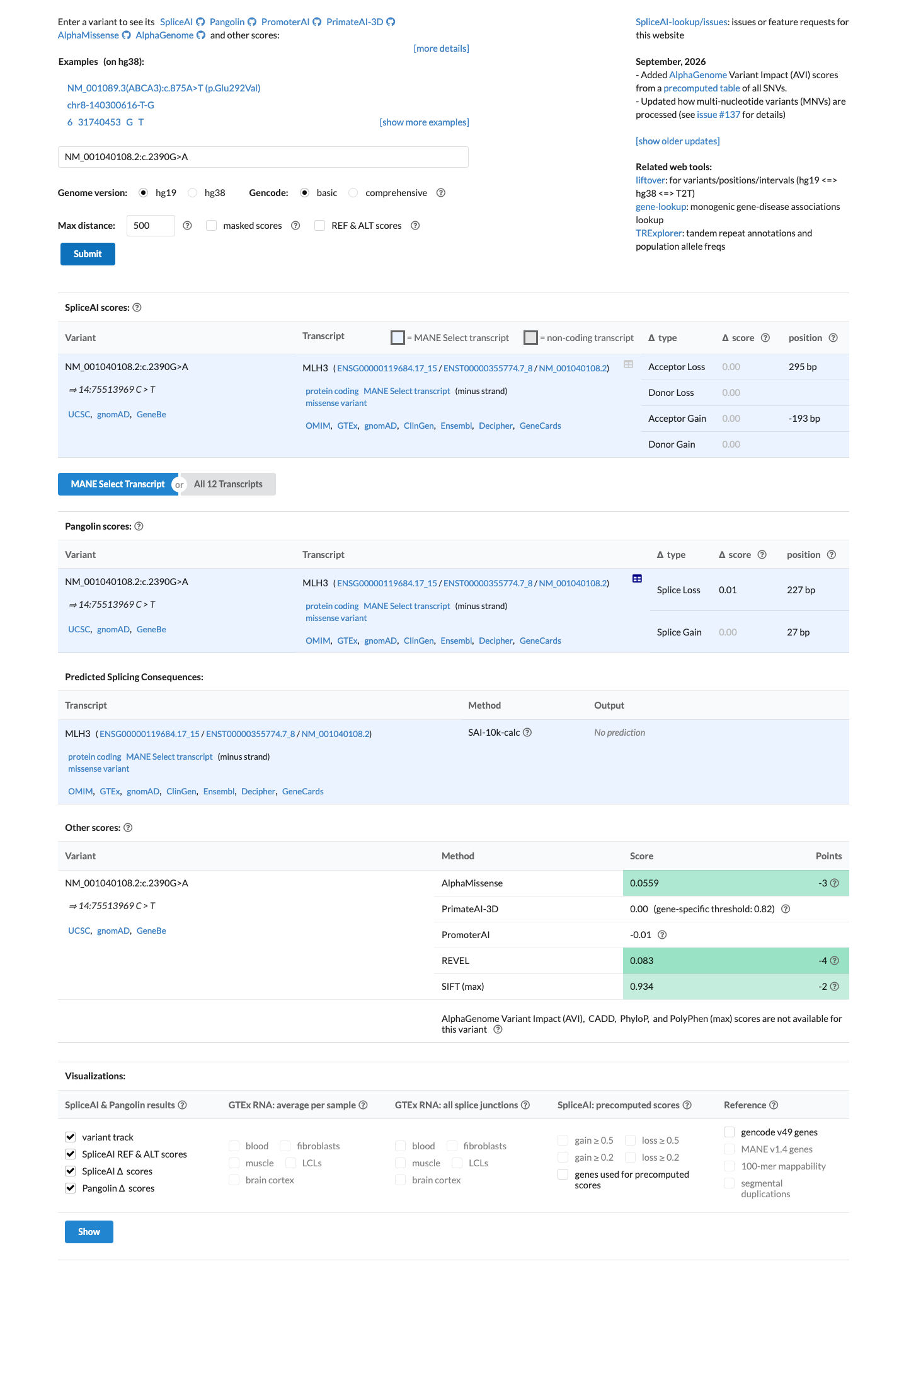Click the Other scores help icon
This screenshot has height=1387, width=916.
point(128,828)
